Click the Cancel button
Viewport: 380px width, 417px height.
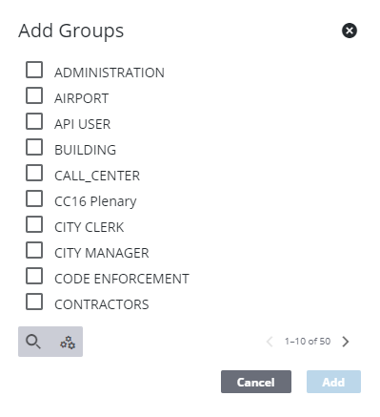[x=256, y=382]
